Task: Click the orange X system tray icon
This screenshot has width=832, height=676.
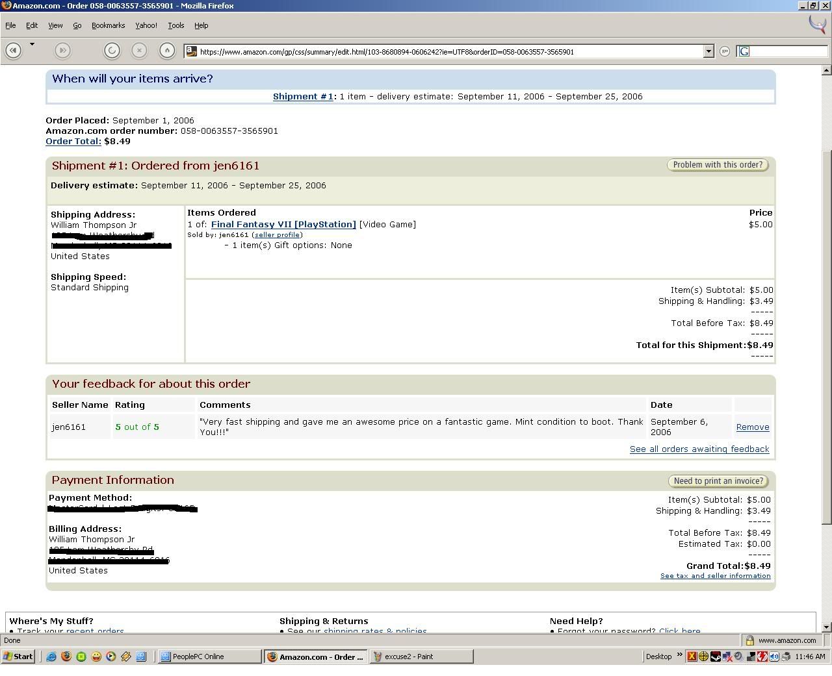Action: point(692,657)
